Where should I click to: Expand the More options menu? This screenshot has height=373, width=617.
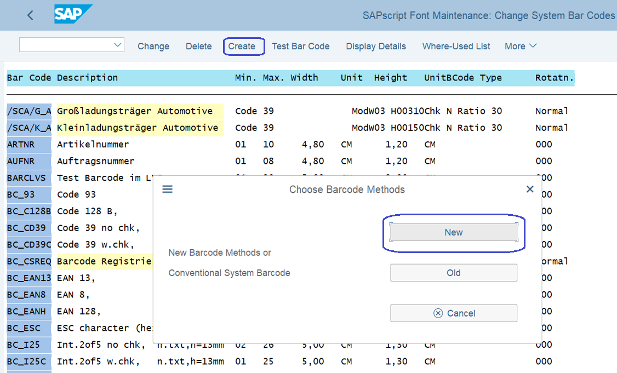click(x=520, y=47)
